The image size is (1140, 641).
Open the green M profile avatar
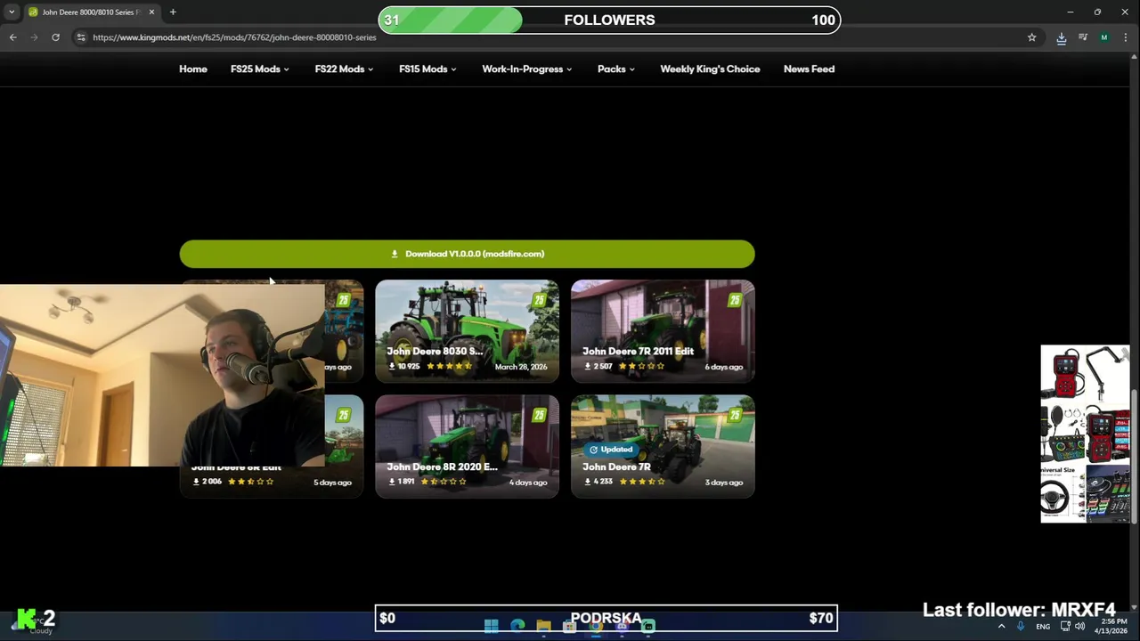tap(1104, 37)
